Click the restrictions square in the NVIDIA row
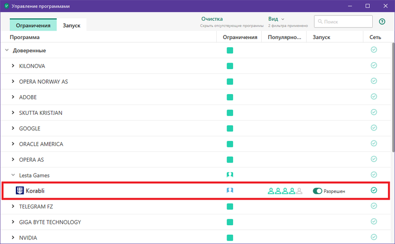Screen dimensions: 395x244 [x=230, y=238]
